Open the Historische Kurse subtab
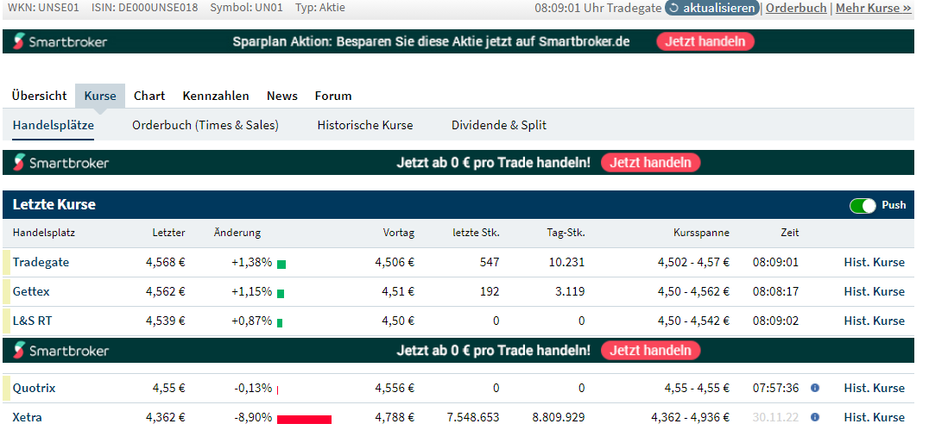The width and height of the screenshot is (929, 430). 365,125
